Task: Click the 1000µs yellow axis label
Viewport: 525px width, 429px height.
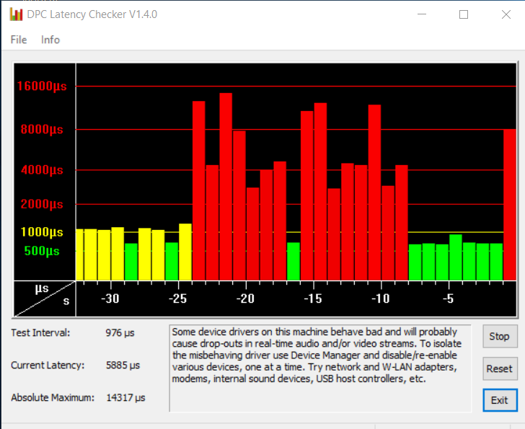Action: pos(42,232)
